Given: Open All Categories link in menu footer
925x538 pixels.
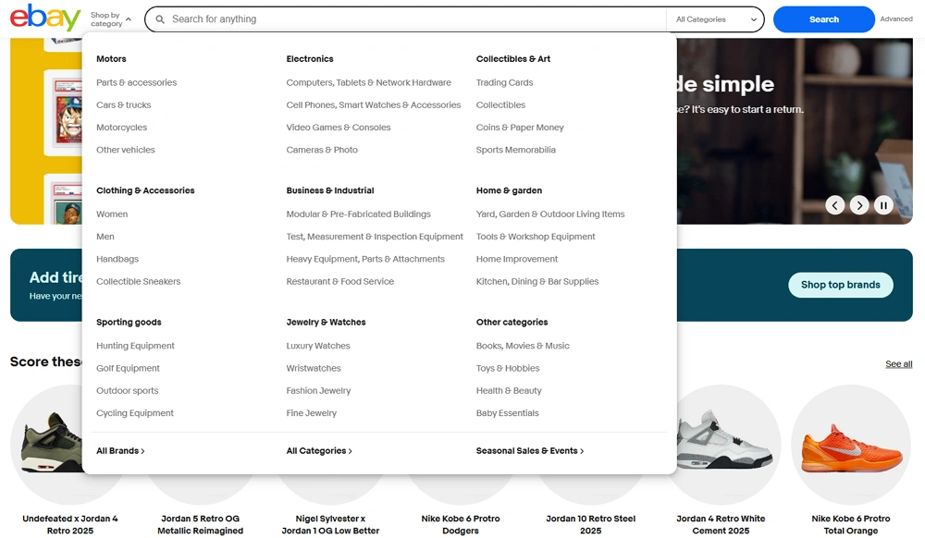Looking at the screenshot, I should tap(319, 451).
